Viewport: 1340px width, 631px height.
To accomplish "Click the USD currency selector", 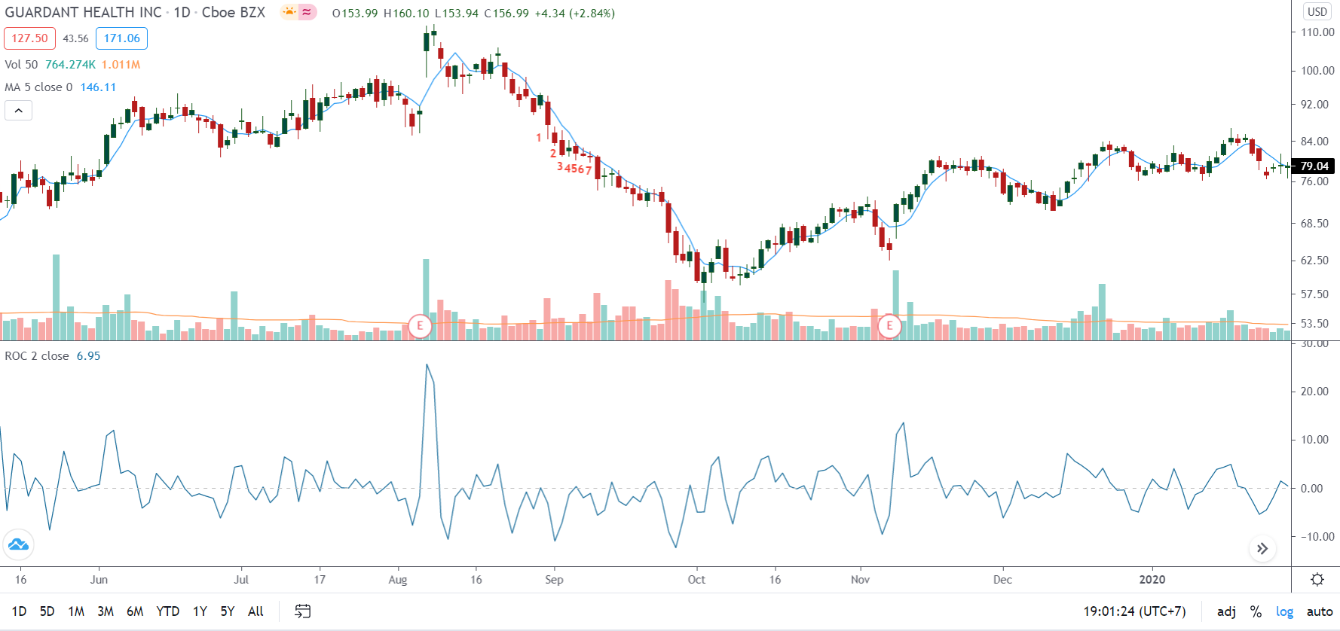I will tap(1317, 11).
